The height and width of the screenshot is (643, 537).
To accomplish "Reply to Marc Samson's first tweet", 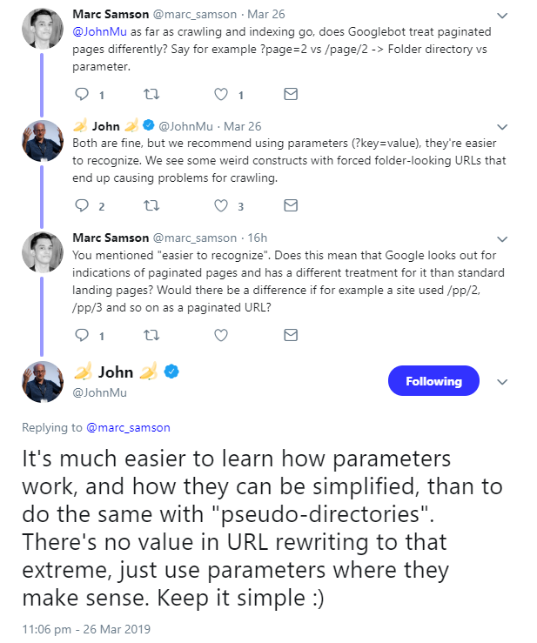I will click(x=83, y=94).
